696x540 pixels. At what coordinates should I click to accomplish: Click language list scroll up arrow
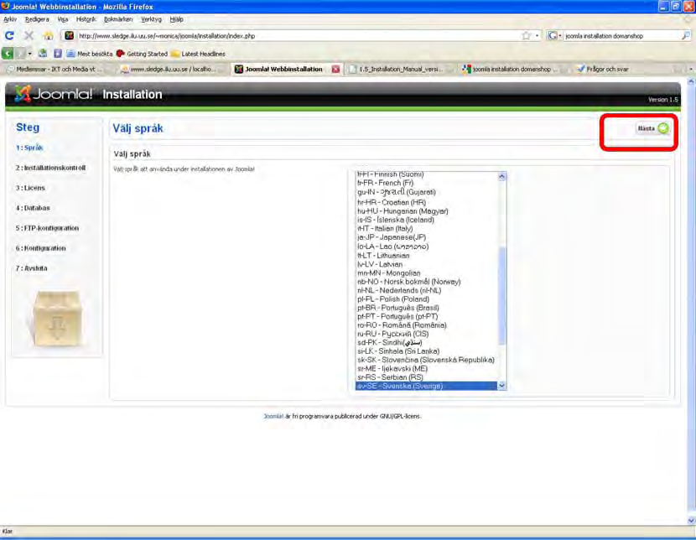(501, 176)
